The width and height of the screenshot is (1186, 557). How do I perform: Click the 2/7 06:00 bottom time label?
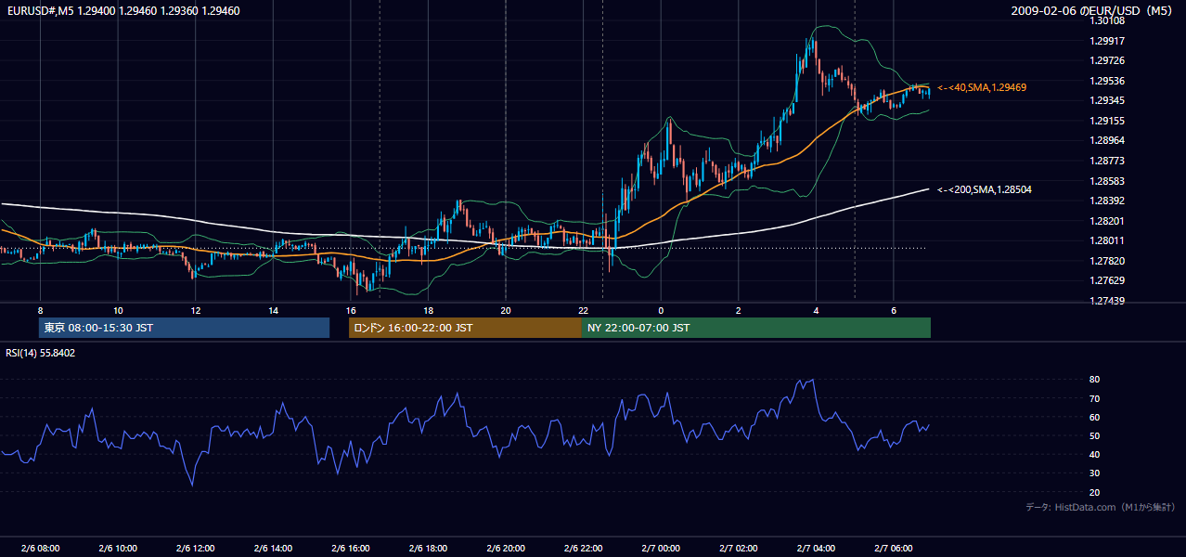pos(893,549)
